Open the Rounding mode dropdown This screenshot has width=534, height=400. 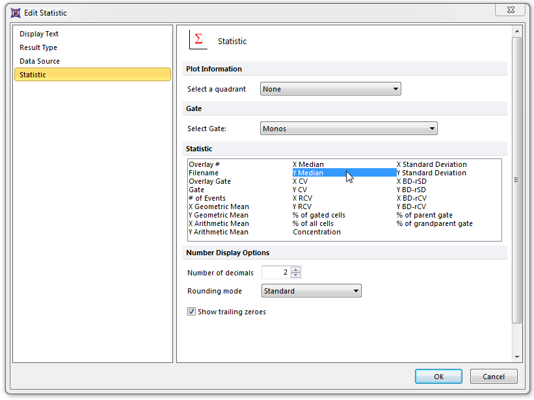click(311, 291)
